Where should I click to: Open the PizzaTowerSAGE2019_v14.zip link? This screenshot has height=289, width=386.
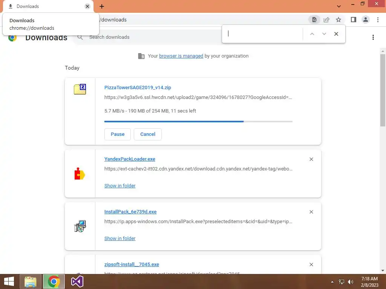click(x=138, y=87)
